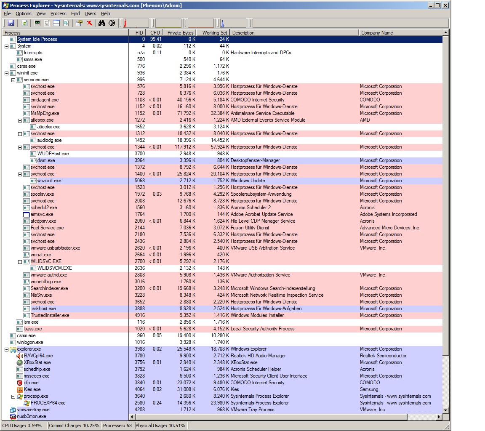Click the I/O history mini graph
This screenshot has height=431, width=485.
point(233,23)
